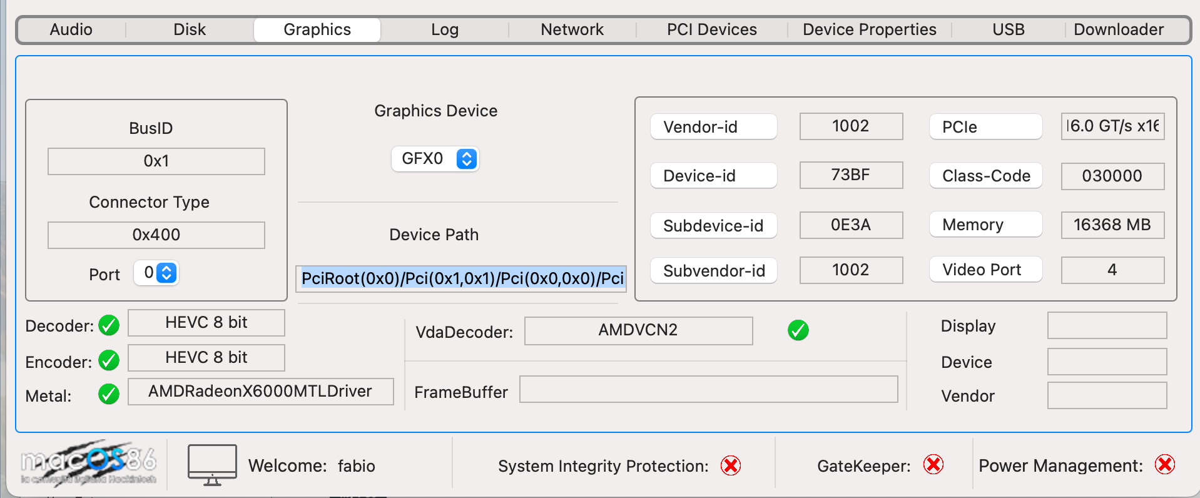
Task: Click the BusID 0x1 field
Action: point(156,161)
